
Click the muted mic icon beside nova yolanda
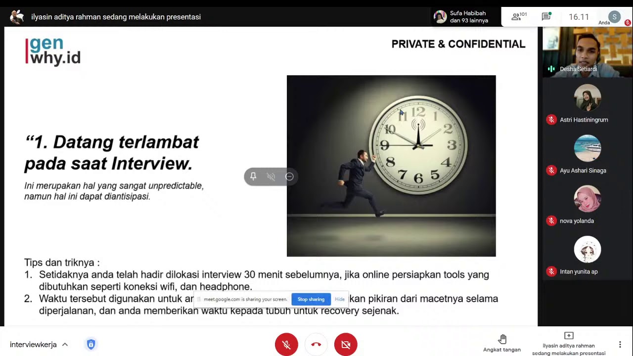tap(551, 221)
